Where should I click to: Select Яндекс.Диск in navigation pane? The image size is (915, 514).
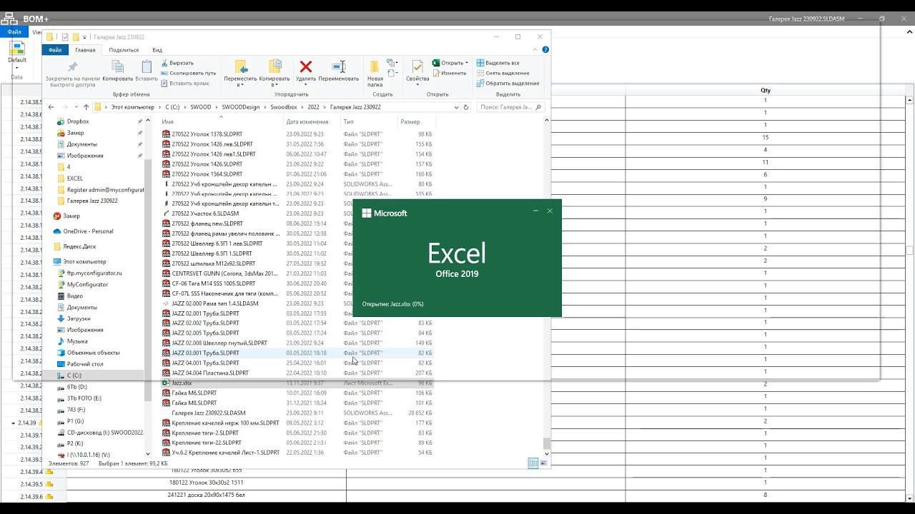74,246
